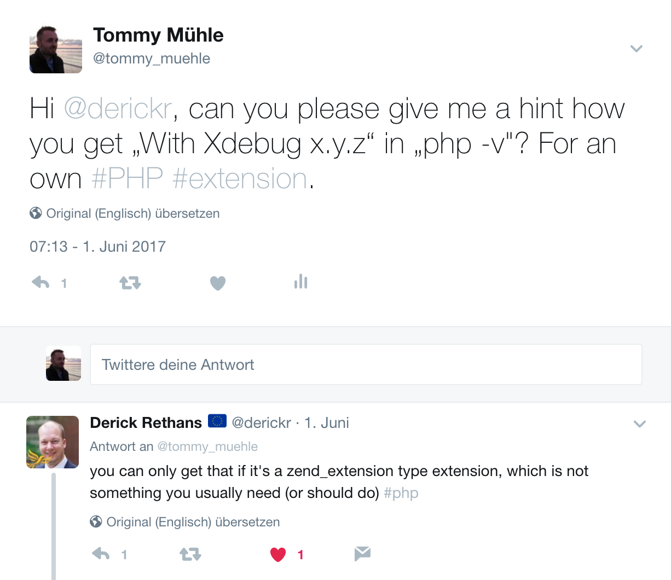This screenshot has width=671, height=580.
Task: Open the @derickr mention link
Action: [x=119, y=108]
